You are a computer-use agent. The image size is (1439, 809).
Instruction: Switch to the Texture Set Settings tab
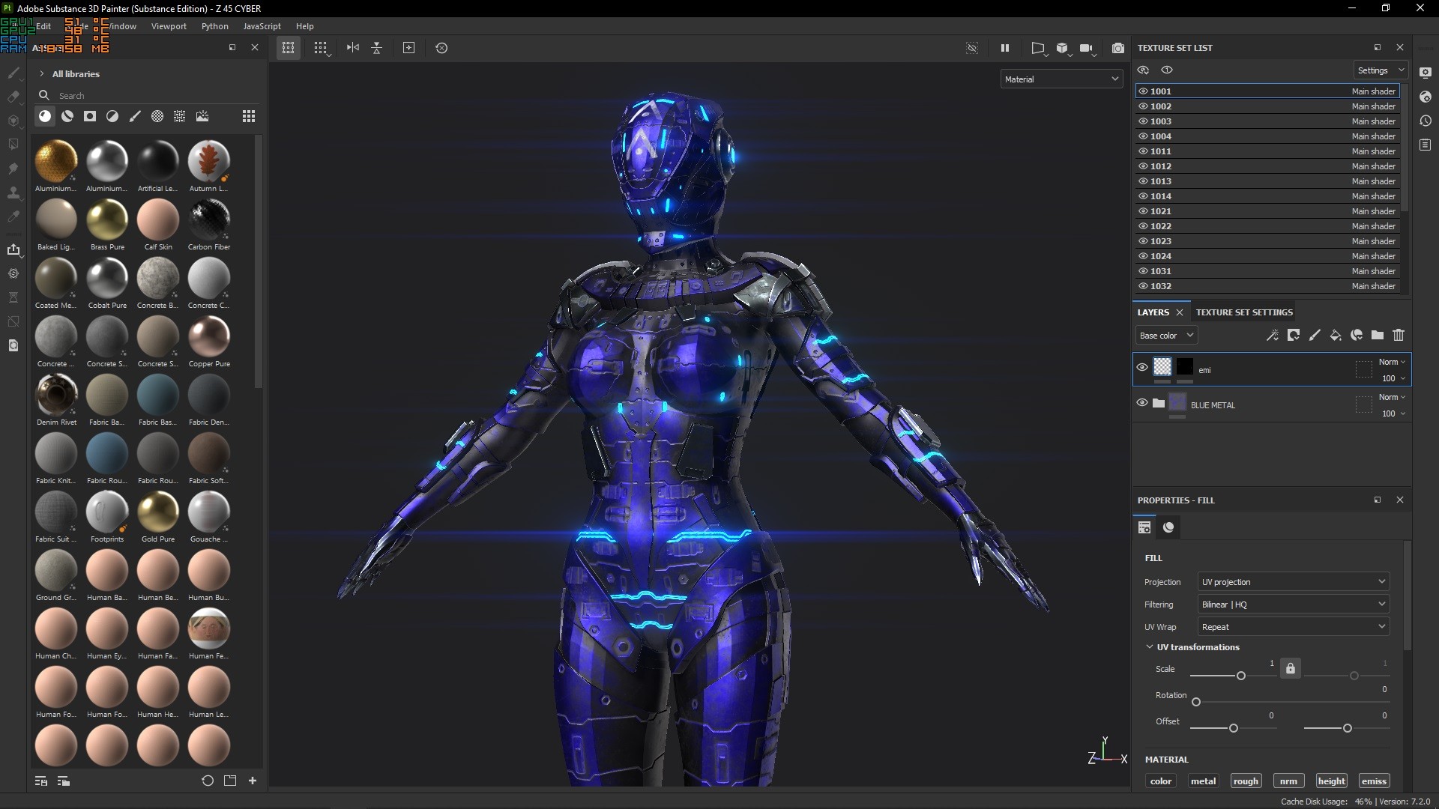tap(1244, 312)
